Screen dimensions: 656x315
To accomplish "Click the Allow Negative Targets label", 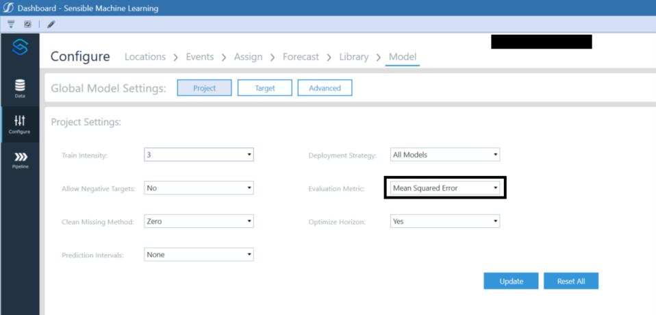I will (x=99, y=189).
